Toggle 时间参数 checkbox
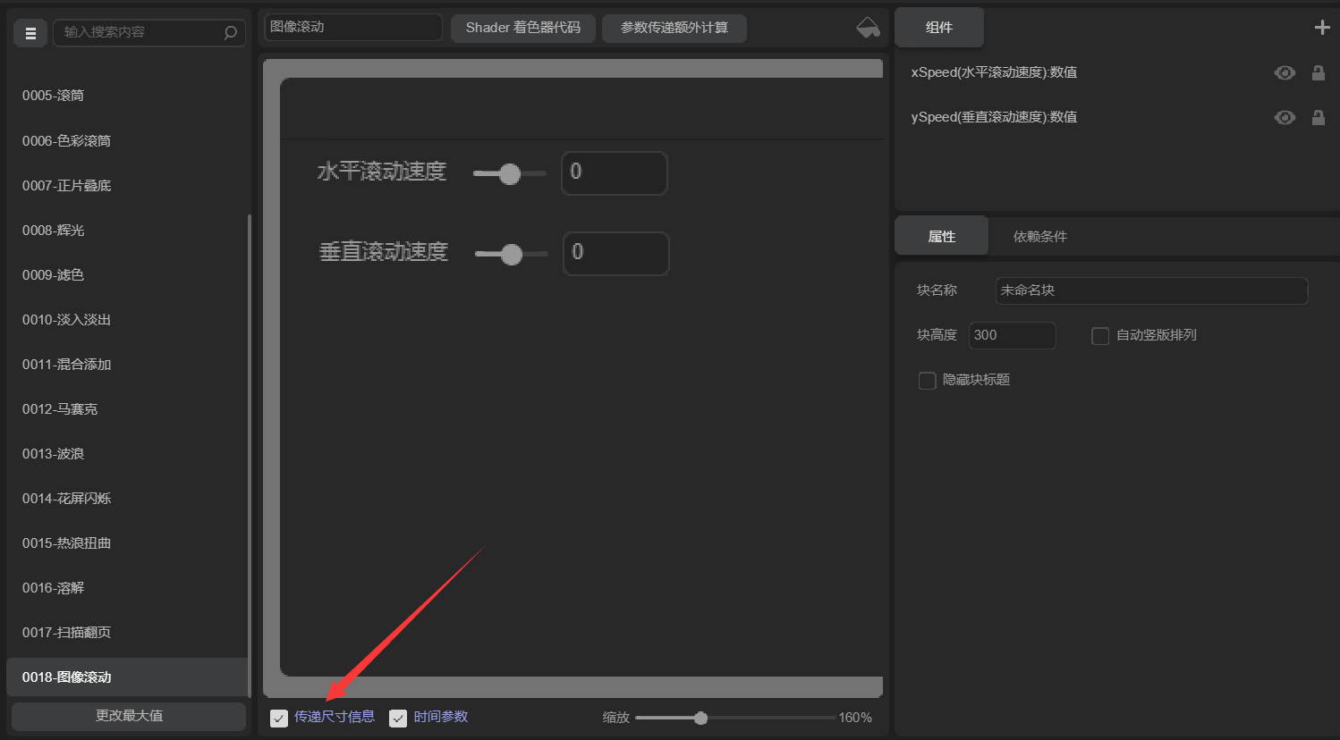 tap(398, 718)
